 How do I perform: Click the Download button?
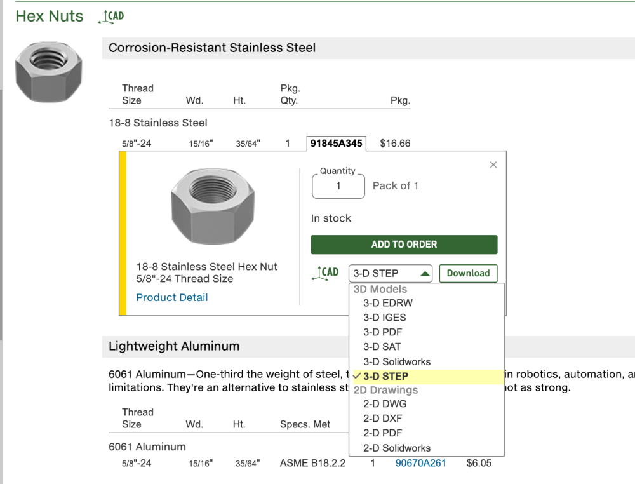(468, 273)
